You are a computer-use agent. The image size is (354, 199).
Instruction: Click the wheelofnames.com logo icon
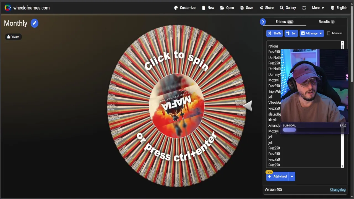pyautogui.click(x=8, y=8)
